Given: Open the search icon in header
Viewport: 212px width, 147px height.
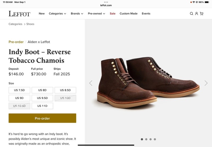Looking at the screenshot, I should pos(191,14).
